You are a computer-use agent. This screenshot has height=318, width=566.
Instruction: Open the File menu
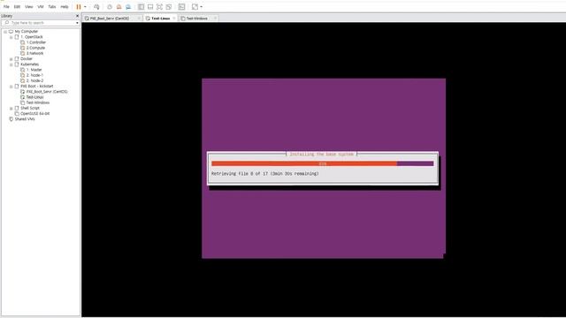click(x=6, y=7)
